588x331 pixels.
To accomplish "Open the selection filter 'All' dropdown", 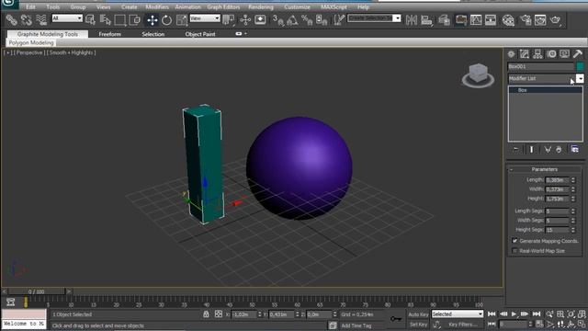I will point(67,18).
